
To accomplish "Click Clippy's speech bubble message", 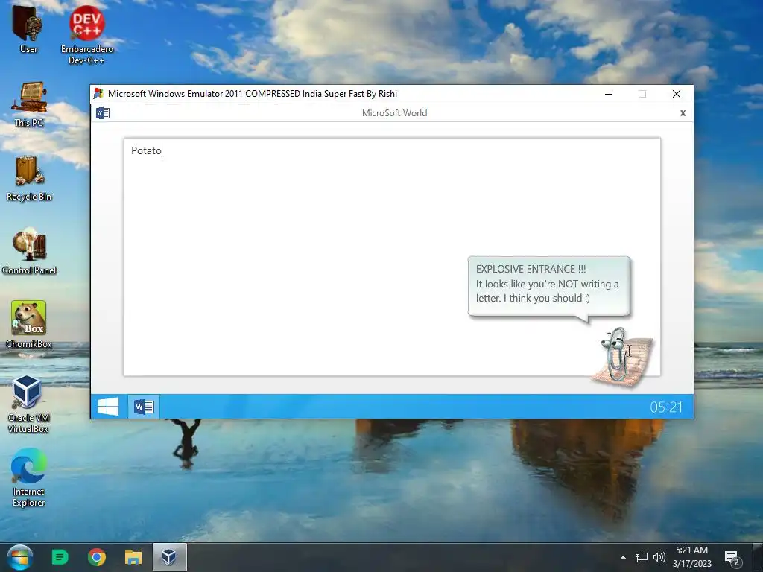I will [x=548, y=286].
